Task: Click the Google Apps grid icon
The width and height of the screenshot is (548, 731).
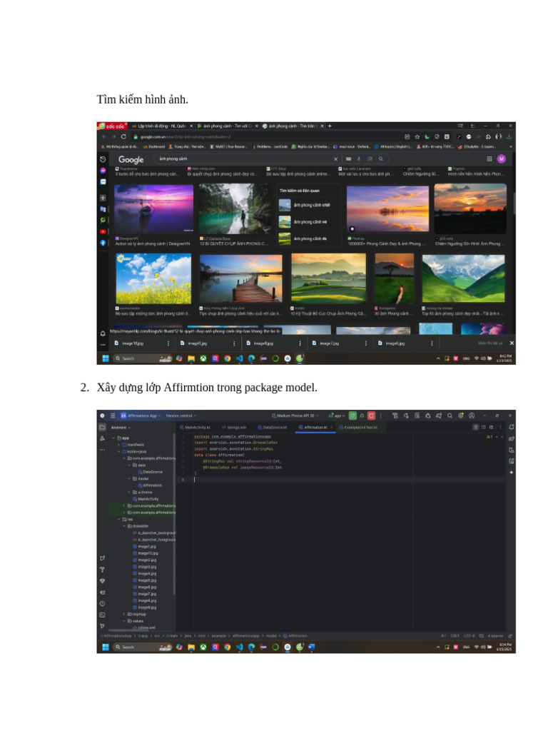Action: tap(489, 159)
